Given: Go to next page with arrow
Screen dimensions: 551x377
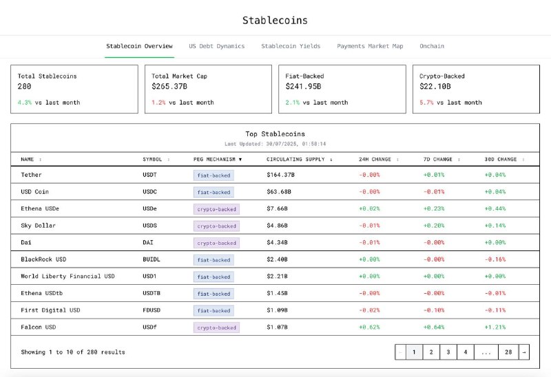Looking at the screenshot, I should pyautogui.click(x=523, y=352).
